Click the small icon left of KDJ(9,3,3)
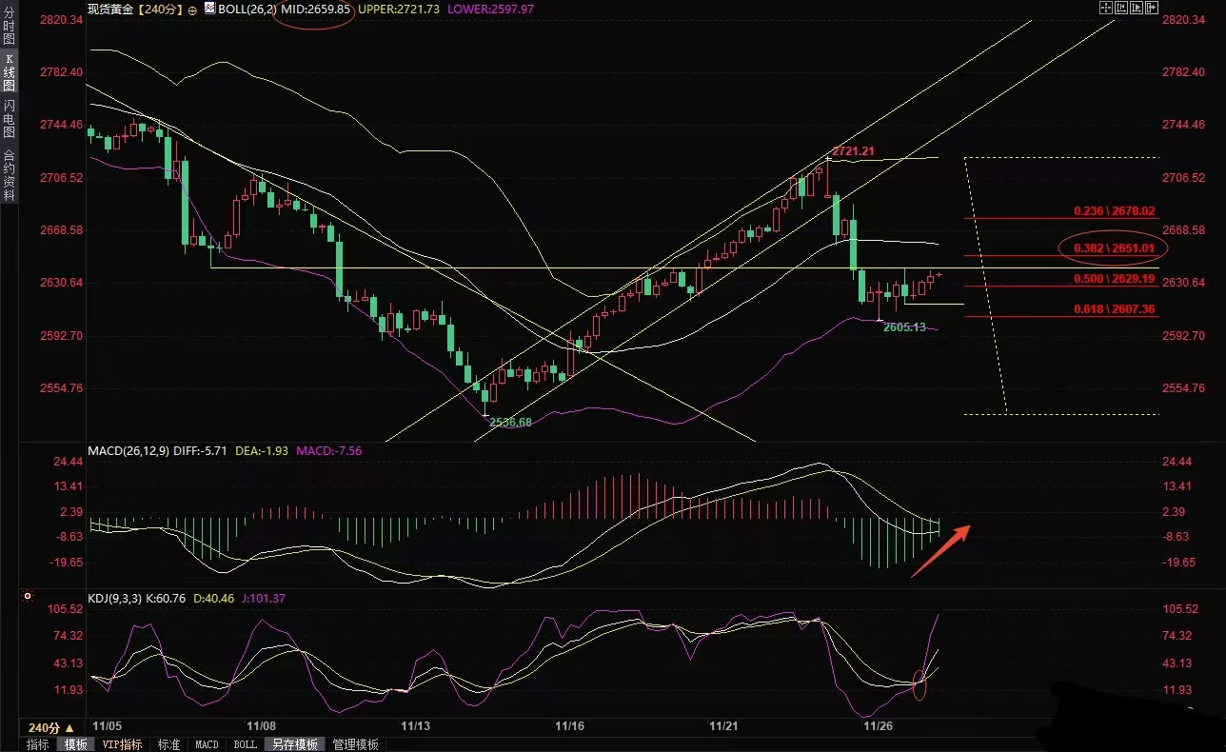The height and width of the screenshot is (752, 1226). (27, 598)
